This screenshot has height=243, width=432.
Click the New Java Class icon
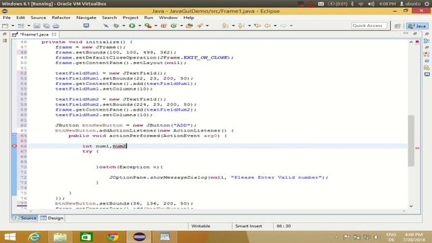click(173, 26)
